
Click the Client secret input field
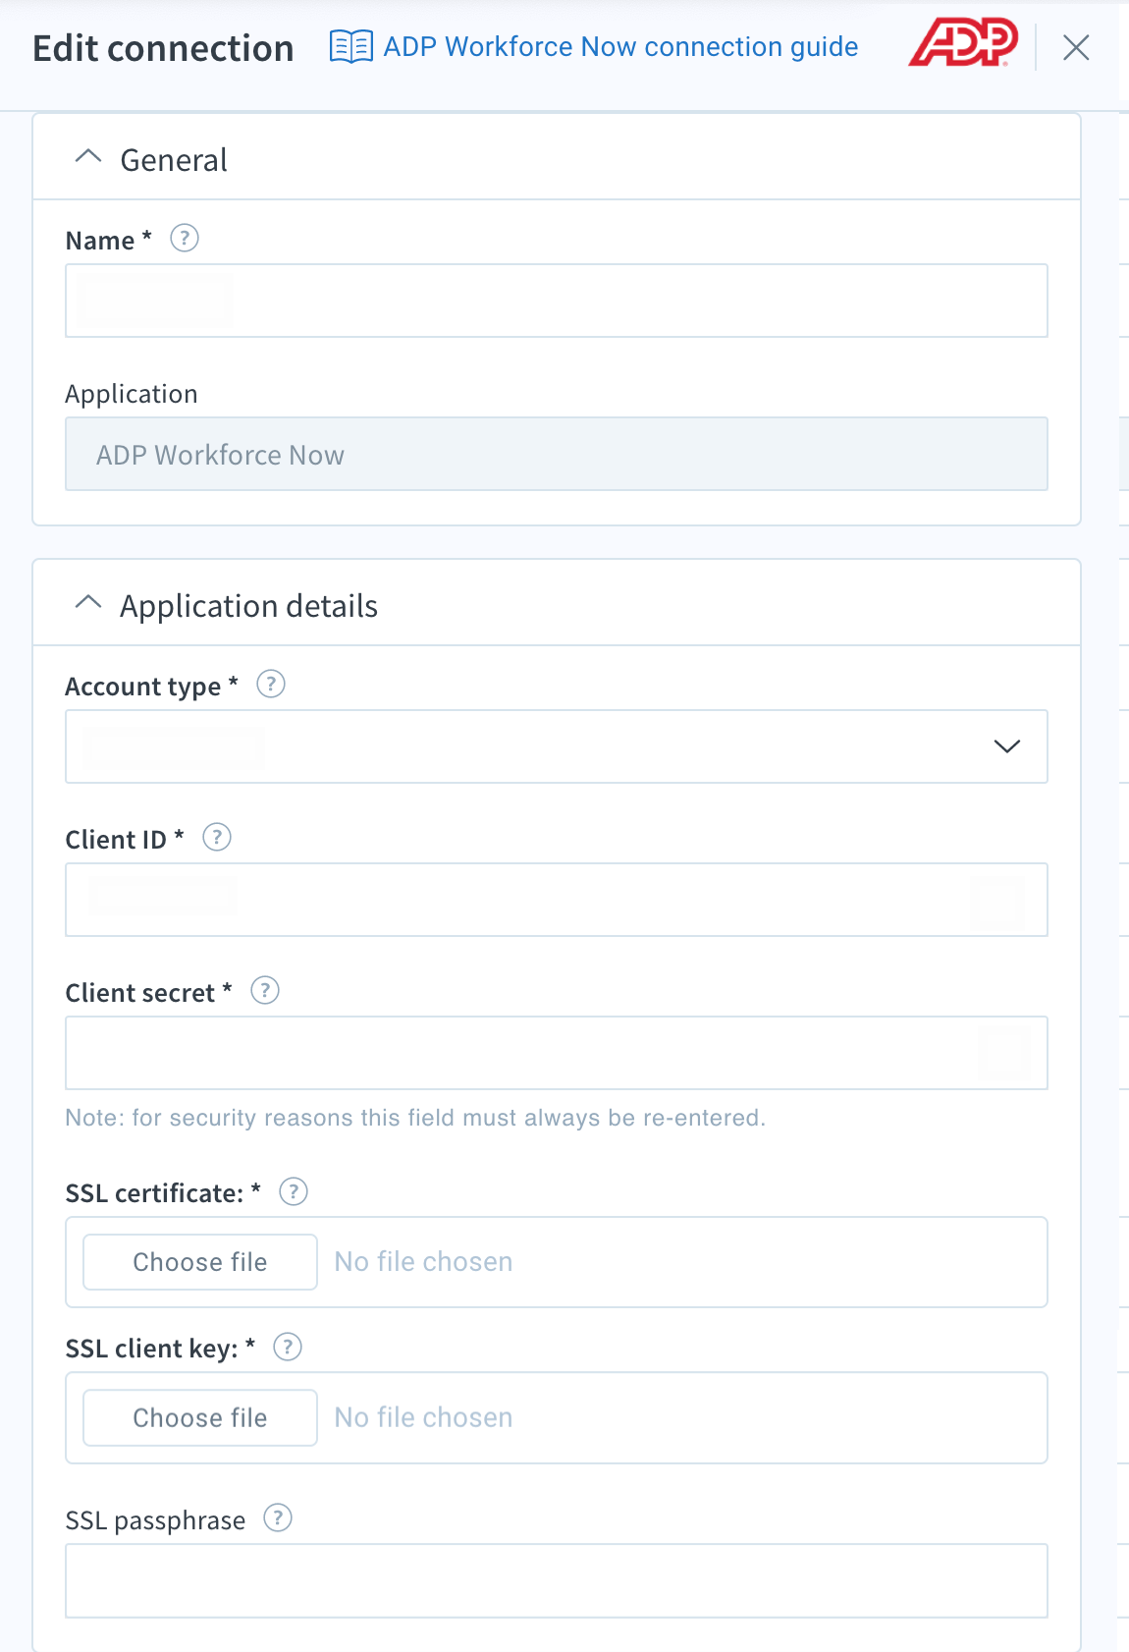click(x=557, y=1053)
